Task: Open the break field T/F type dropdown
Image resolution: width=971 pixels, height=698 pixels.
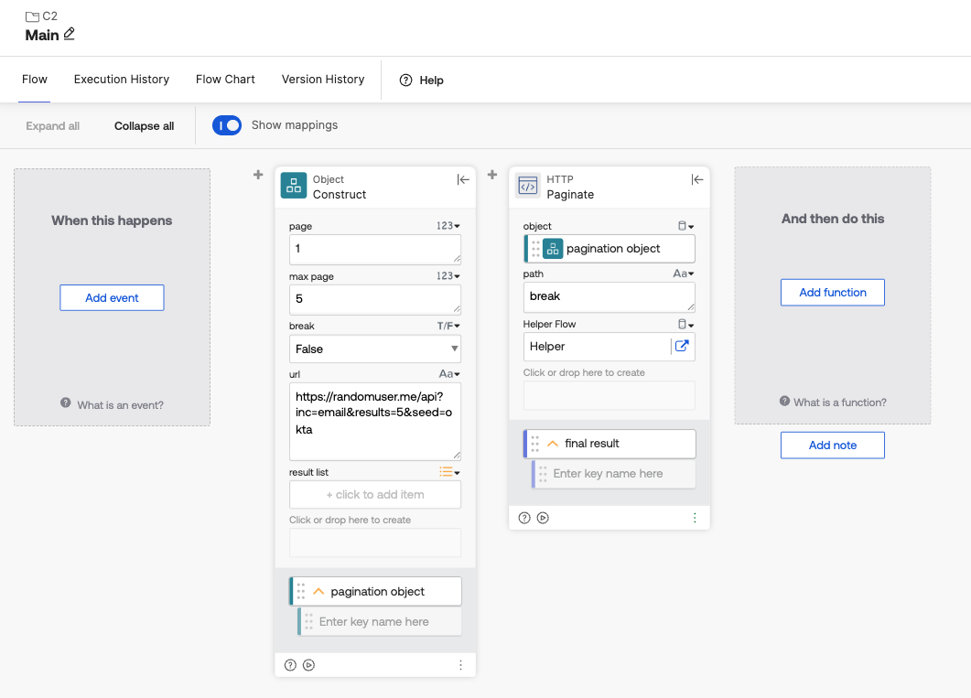Action: click(448, 326)
